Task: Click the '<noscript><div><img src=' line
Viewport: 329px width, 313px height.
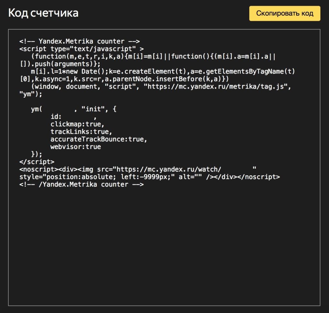Action: [x=138, y=170]
